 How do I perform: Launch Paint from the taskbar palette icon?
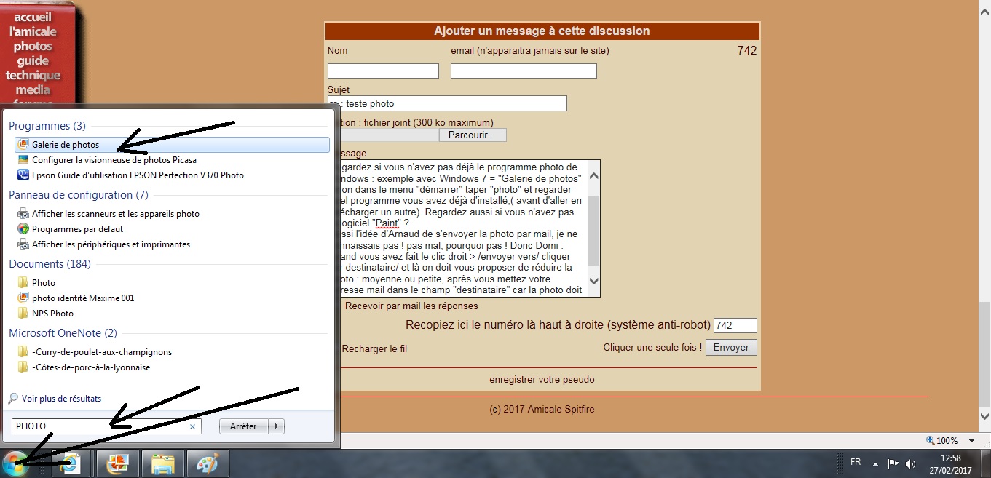[208, 463]
